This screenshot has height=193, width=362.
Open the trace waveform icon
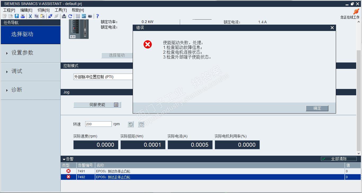click(x=84, y=16)
